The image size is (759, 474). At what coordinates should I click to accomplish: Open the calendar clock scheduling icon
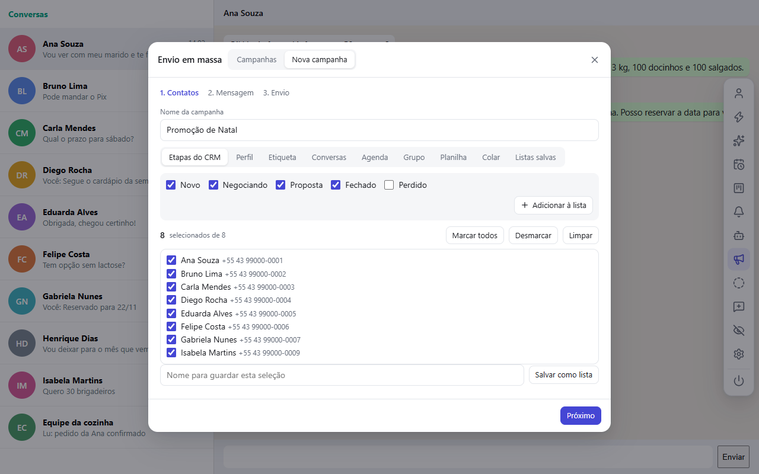pos(738,164)
